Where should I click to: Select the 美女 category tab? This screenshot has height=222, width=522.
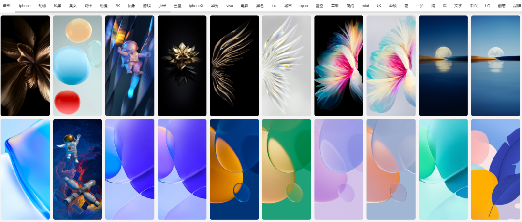73,6
